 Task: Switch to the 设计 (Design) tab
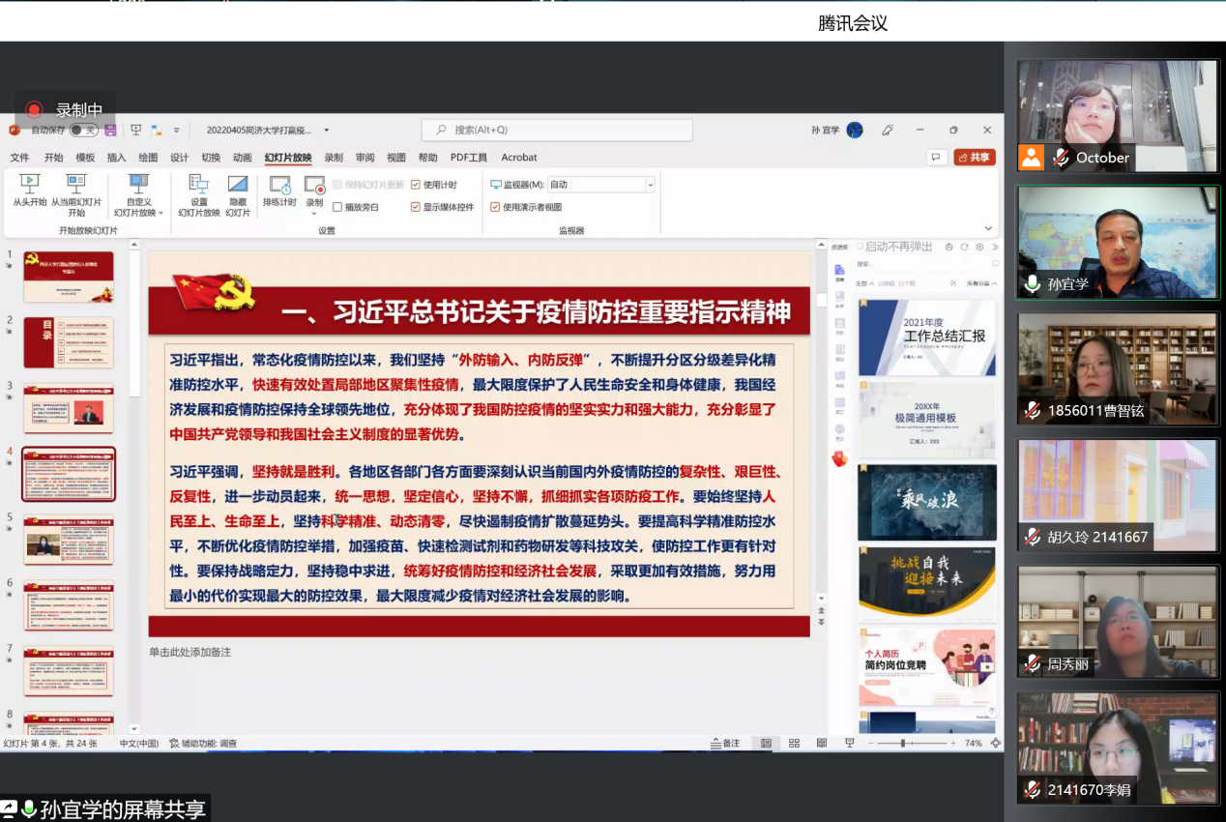(179, 158)
